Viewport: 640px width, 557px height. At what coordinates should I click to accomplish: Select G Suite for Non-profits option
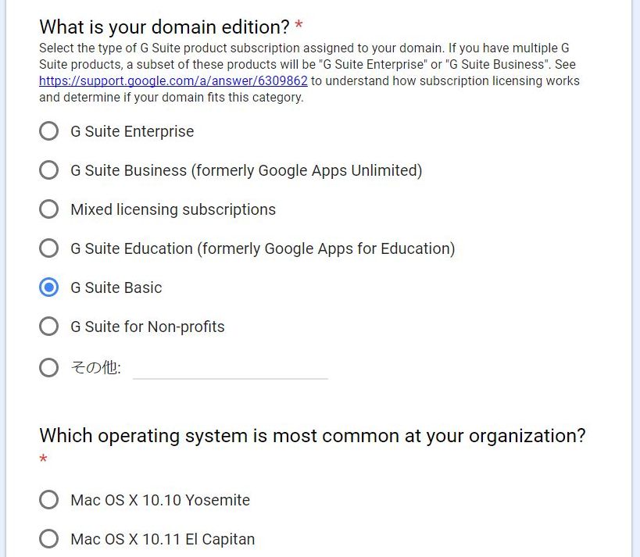pos(49,327)
